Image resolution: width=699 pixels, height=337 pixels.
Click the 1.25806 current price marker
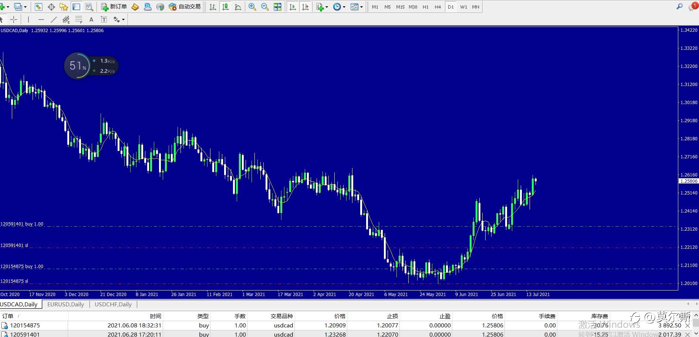click(689, 181)
